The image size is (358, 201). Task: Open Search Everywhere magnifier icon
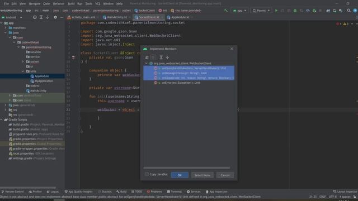tap(348, 11)
